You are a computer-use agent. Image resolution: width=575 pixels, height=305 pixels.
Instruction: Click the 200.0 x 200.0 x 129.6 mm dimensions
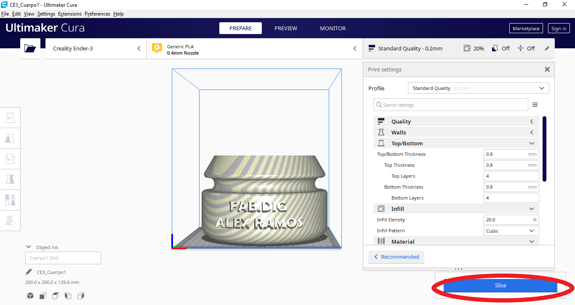click(52, 282)
